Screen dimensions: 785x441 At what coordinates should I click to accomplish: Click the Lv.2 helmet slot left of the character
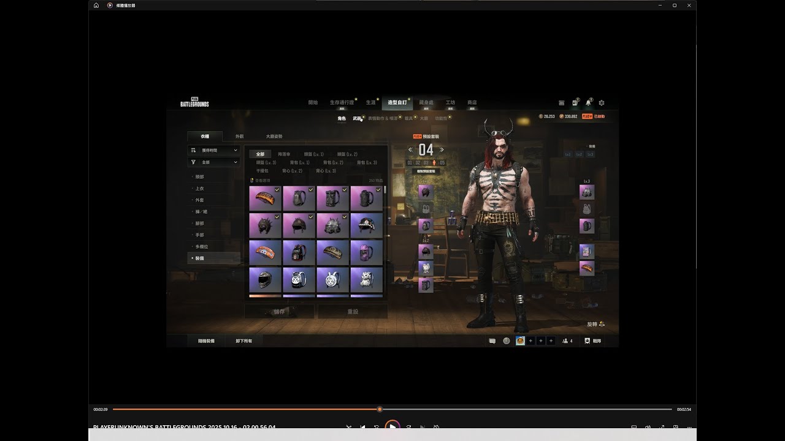(426, 251)
